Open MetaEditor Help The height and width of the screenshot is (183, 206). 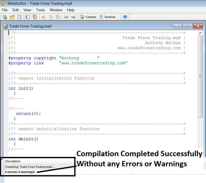click(125, 17)
